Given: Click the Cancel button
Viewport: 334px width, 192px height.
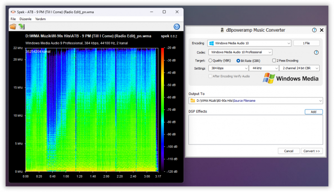Looking at the screenshot, I should pyautogui.click(x=288, y=151).
